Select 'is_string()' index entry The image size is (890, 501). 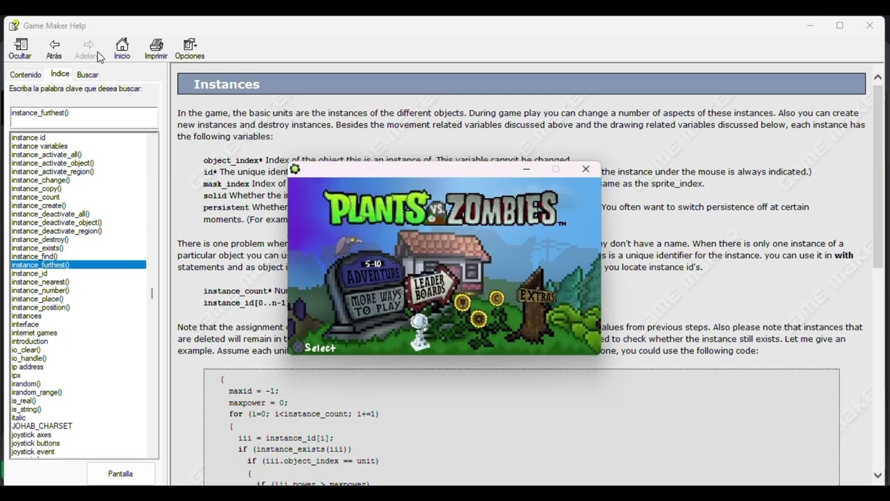[x=26, y=409]
